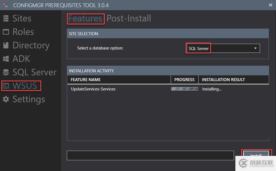Click the Settings gear icon
This screenshot has height=171, width=276.
pyautogui.click(x=6, y=99)
